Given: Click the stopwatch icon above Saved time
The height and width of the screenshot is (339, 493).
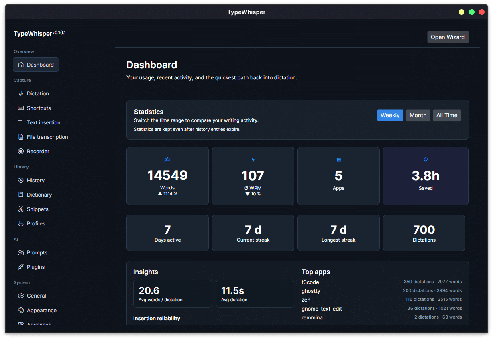Looking at the screenshot, I should (x=426, y=160).
